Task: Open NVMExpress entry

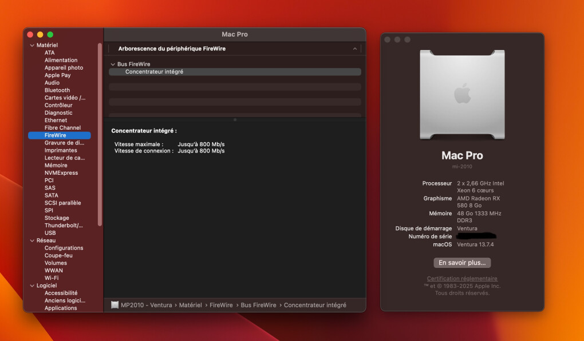Action: click(x=61, y=172)
